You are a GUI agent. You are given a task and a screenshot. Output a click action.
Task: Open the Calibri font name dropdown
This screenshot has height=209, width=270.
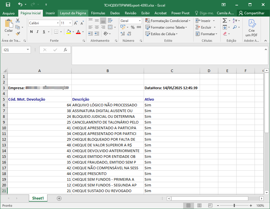[x=58, y=23]
